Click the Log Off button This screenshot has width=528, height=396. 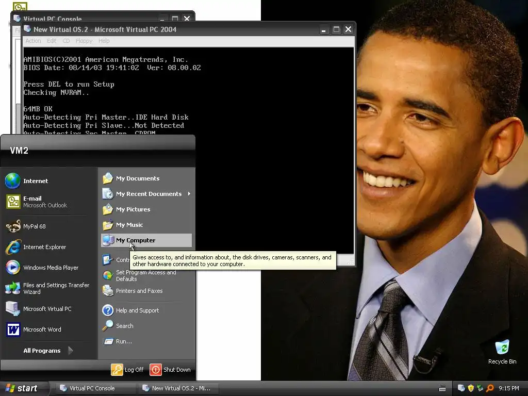click(x=127, y=370)
